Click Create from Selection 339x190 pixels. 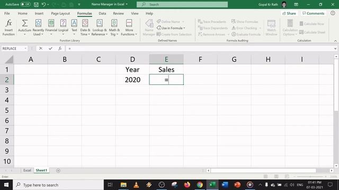coord(174,34)
